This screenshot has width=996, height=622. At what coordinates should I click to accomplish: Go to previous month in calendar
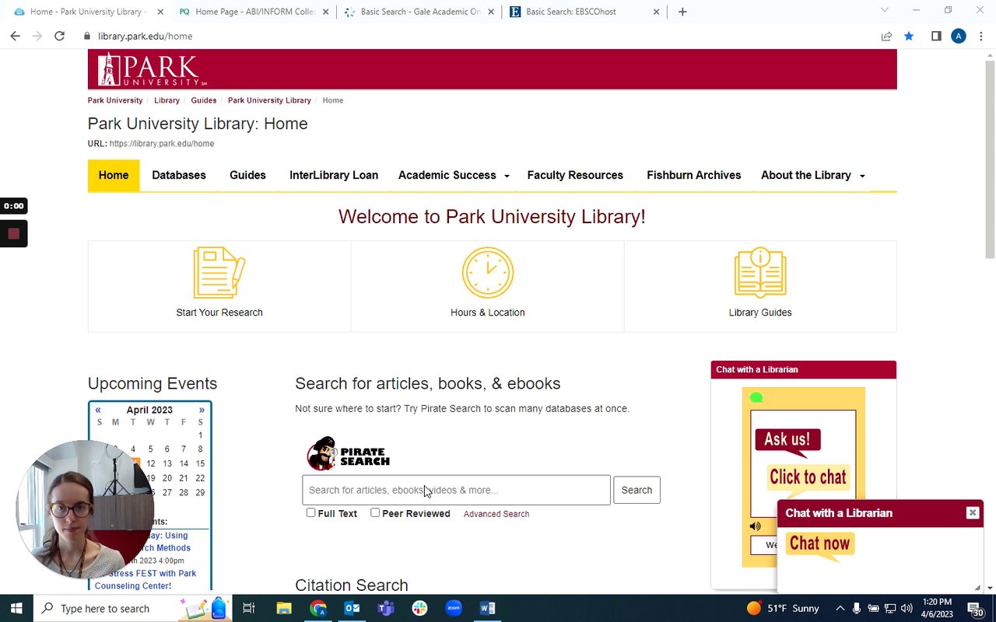click(98, 410)
